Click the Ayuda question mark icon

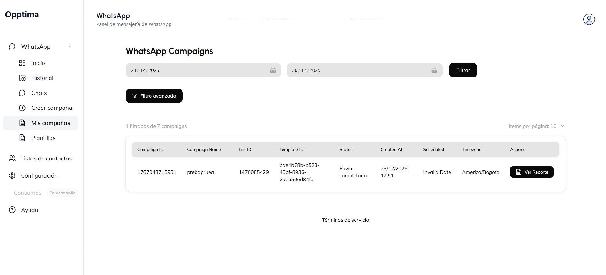click(12, 210)
